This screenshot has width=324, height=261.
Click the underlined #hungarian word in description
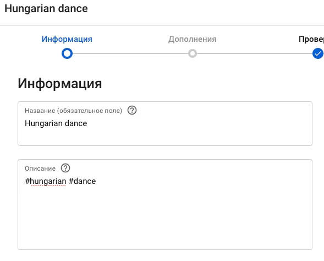pos(46,181)
